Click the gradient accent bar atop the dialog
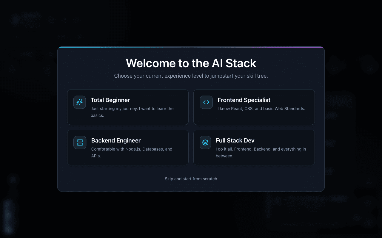This screenshot has width=382, height=238. tap(191, 47)
